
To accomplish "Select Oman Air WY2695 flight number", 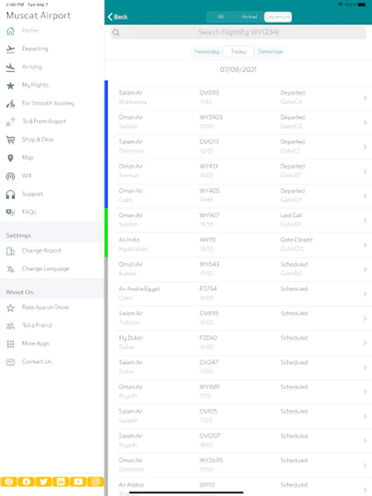I will click(211, 460).
